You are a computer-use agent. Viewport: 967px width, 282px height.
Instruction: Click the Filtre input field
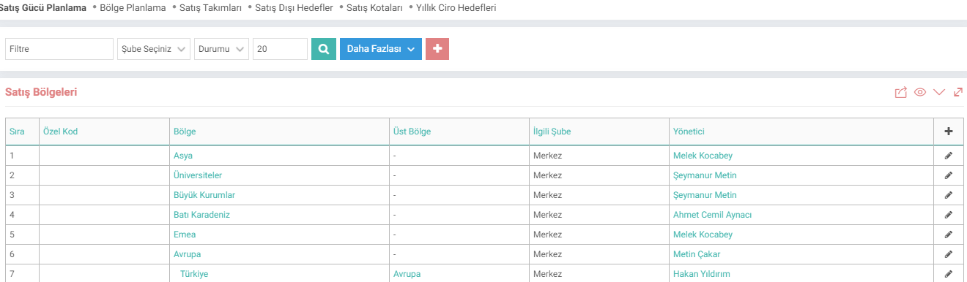(59, 49)
